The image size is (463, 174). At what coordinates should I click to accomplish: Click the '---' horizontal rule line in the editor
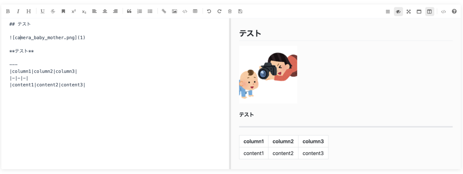(x=14, y=65)
